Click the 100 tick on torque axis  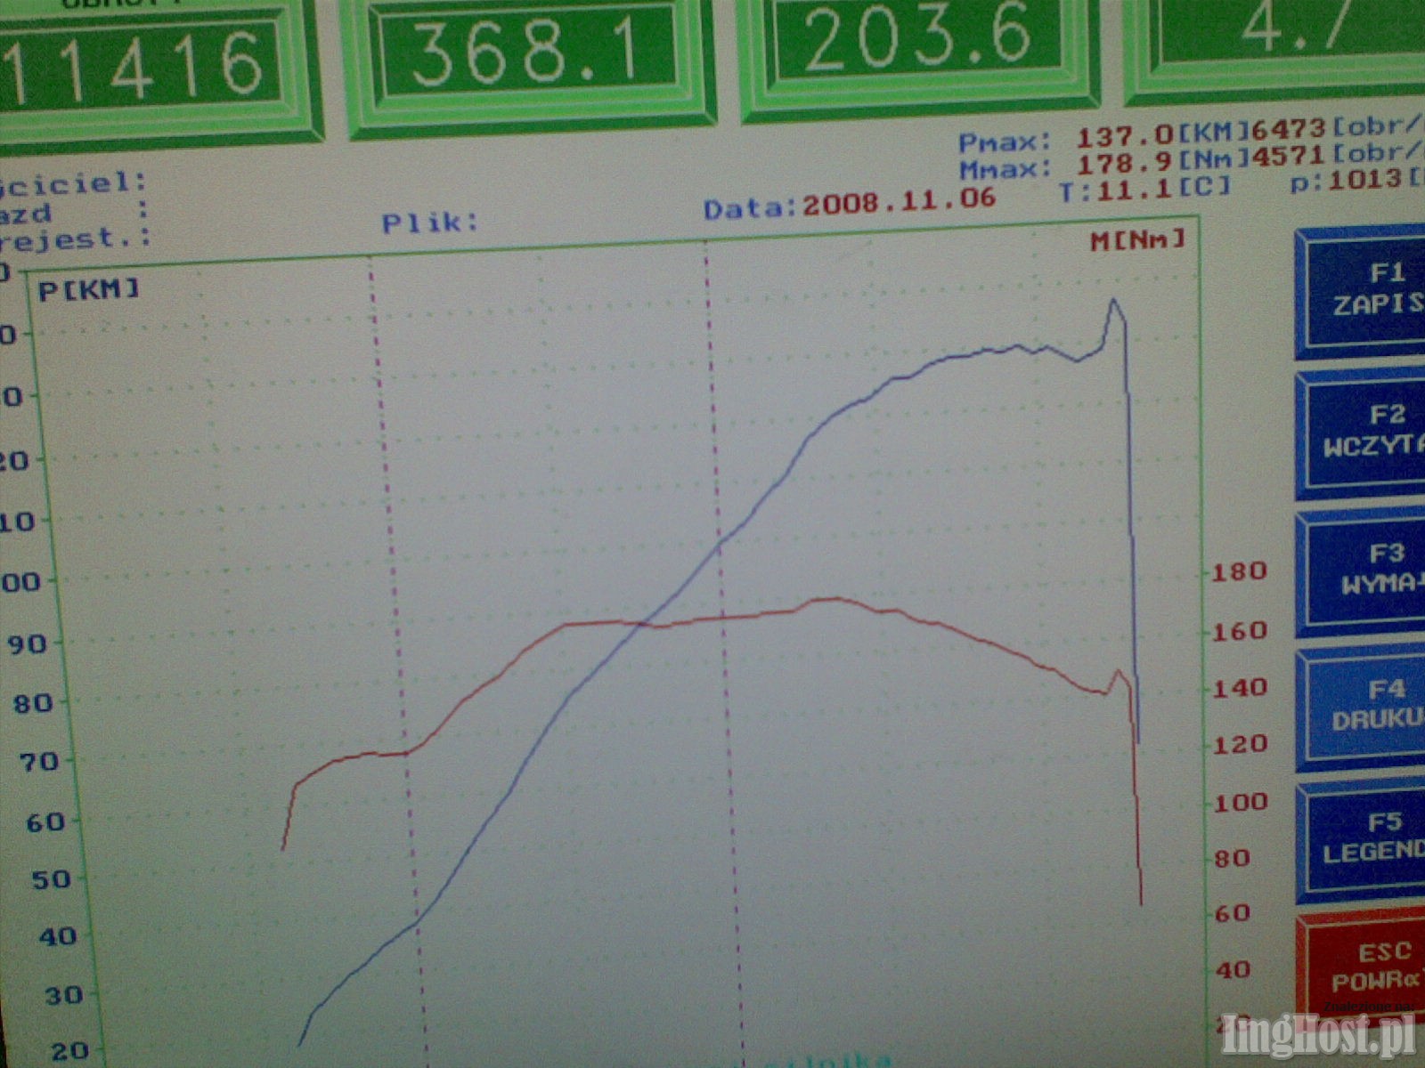tap(1241, 802)
